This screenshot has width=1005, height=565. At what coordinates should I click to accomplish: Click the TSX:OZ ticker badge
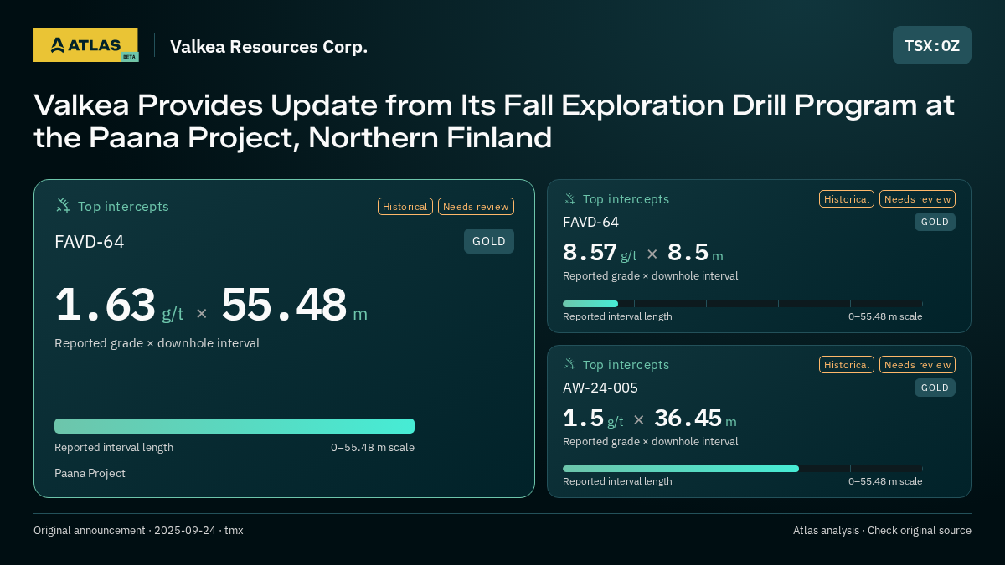pos(931,45)
